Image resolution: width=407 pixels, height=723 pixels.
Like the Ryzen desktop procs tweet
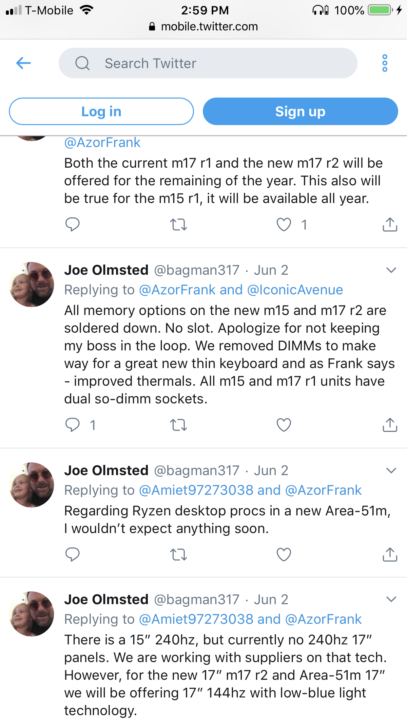[x=284, y=554]
